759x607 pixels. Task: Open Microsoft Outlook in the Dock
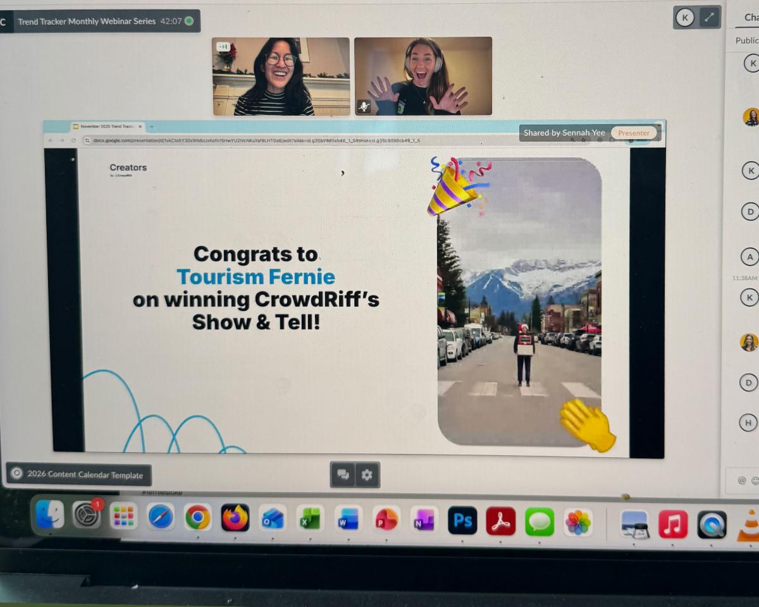point(273,519)
